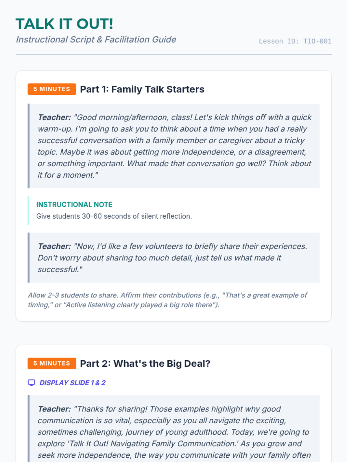Click the Part 1 '5 MINUTES' badge
This screenshot has height=462, width=347.
pyautogui.click(x=52, y=89)
